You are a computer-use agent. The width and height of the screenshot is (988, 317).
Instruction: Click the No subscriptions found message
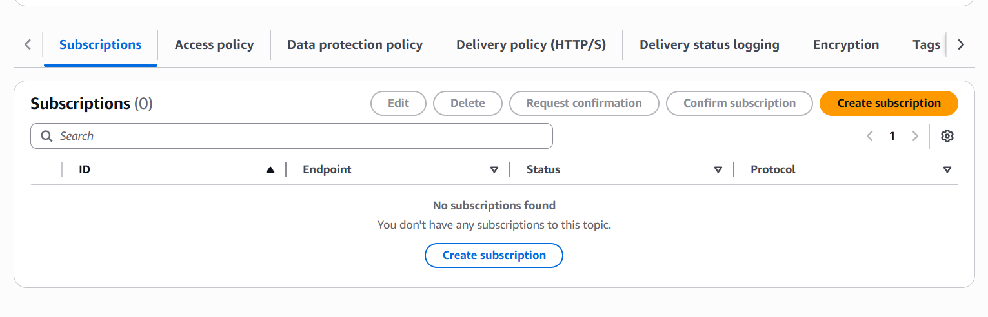coord(494,206)
